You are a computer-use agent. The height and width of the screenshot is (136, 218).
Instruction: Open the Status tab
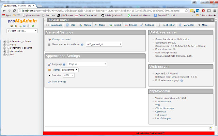pos(85,25)
